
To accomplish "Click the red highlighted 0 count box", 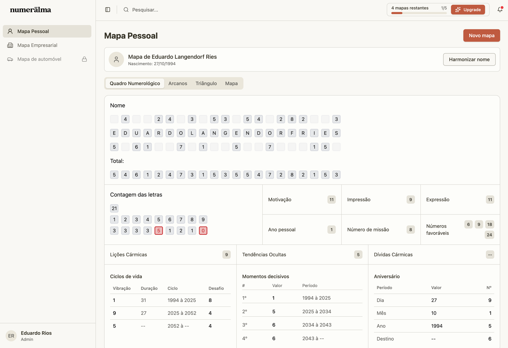I will (x=203, y=231).
